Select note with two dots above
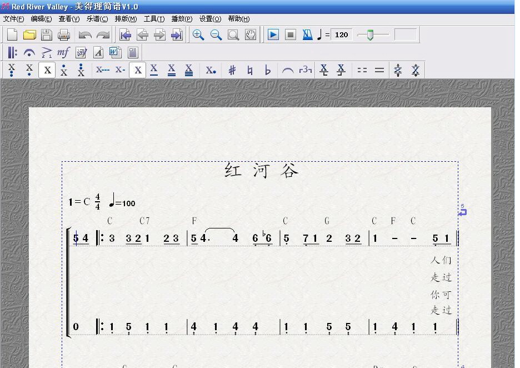 pyautogui.click(x=81, y=70)
